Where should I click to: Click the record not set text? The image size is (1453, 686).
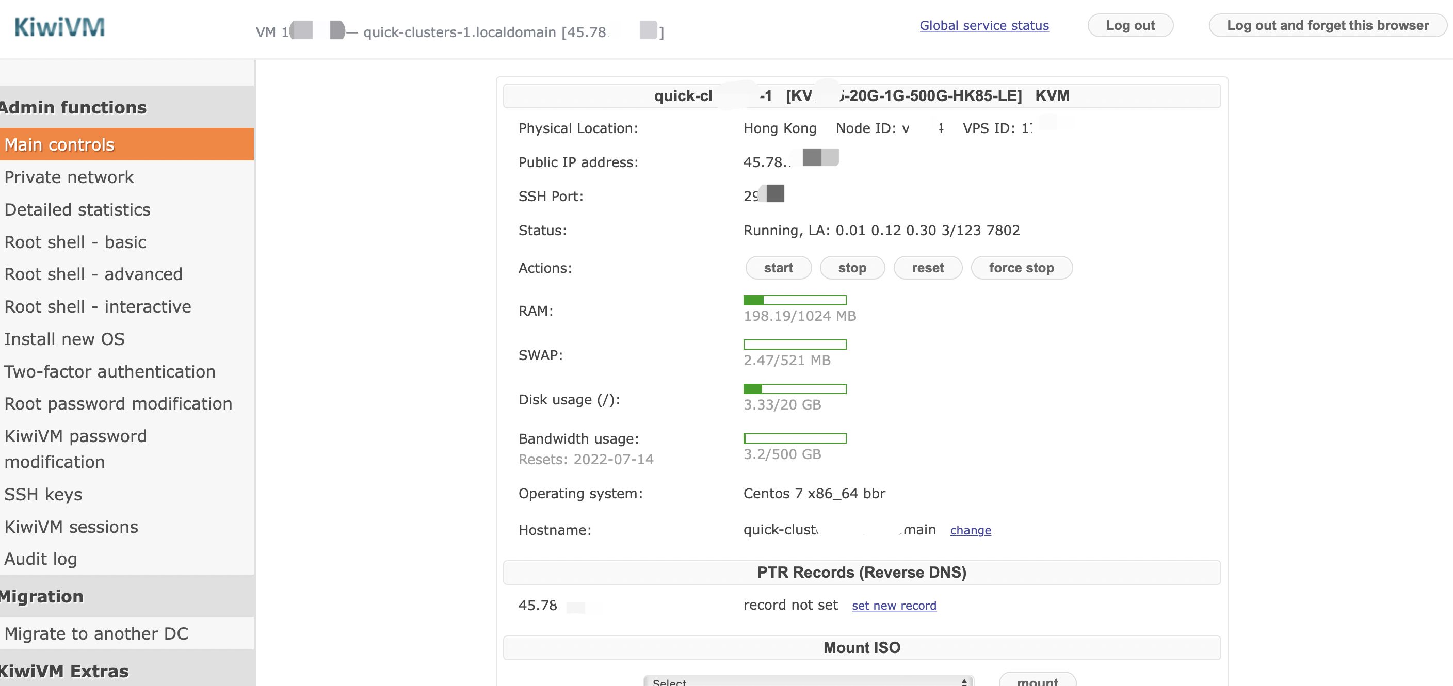[x=790, y=606]
